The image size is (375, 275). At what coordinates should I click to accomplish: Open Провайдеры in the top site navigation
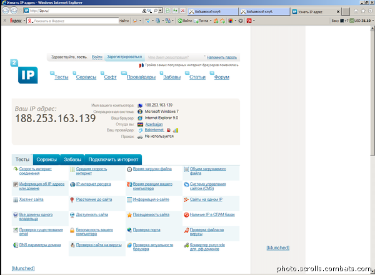click(x=141, y=77)
